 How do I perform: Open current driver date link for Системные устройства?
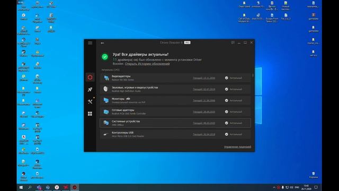tap(204, 123)
